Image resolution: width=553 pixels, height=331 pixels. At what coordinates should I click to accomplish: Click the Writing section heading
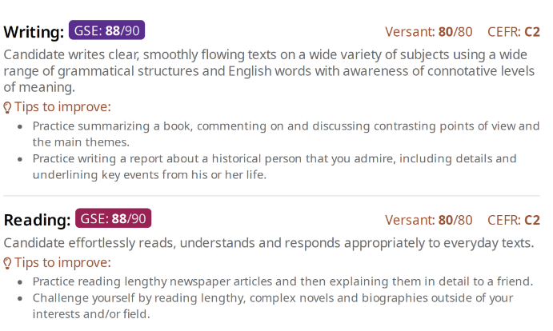(34, 32)
